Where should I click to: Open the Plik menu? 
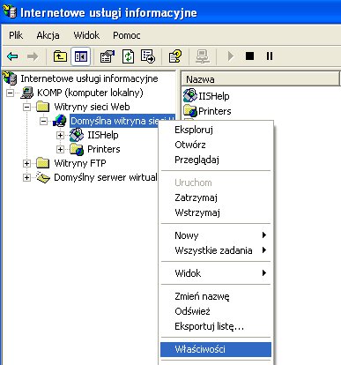coord(16,35)
